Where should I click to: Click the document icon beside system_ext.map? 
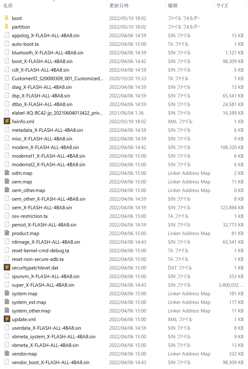[x=7, y=302]
